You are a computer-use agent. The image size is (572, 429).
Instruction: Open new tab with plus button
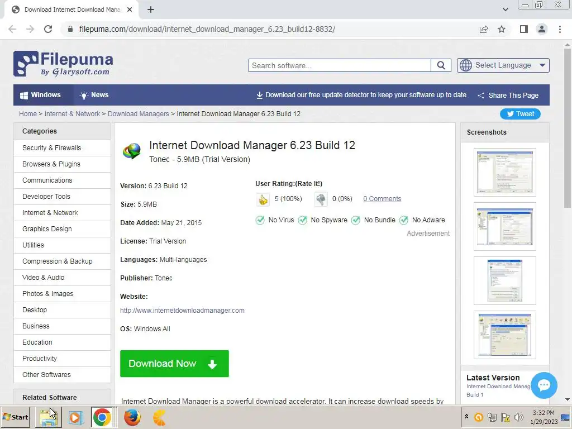[151, 9]
